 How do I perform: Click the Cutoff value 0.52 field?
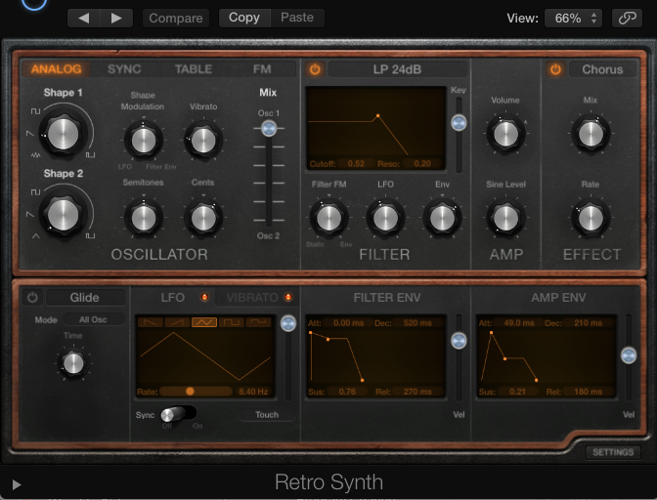(x=356, y=164)
